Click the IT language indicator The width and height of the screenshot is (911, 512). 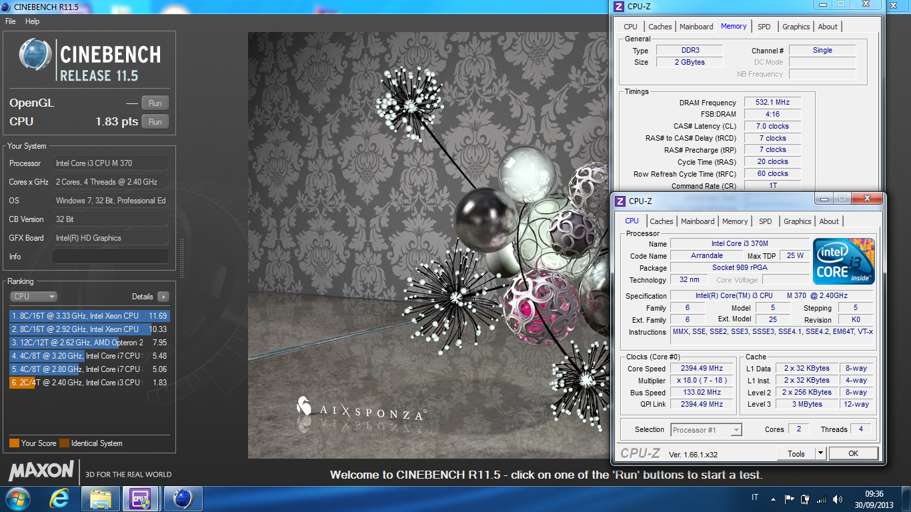(x=755, y=498)
